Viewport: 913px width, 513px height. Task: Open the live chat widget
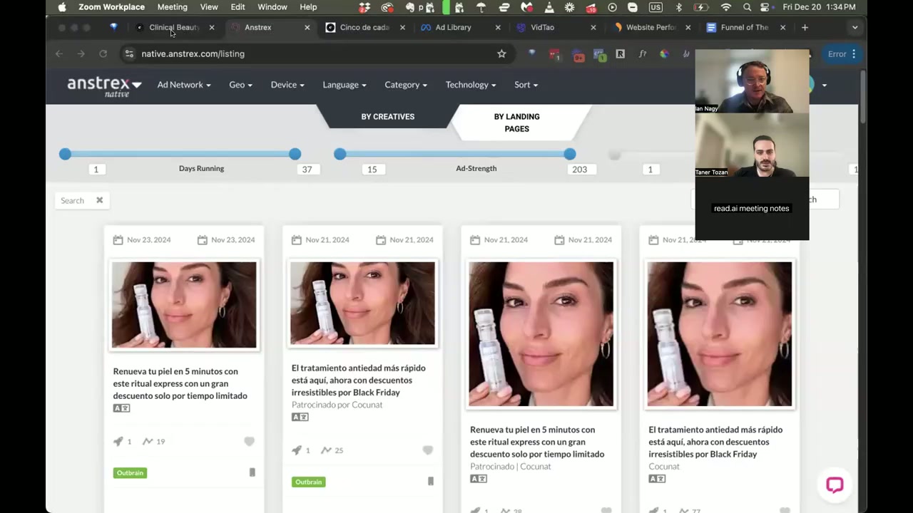coord(835,485)
